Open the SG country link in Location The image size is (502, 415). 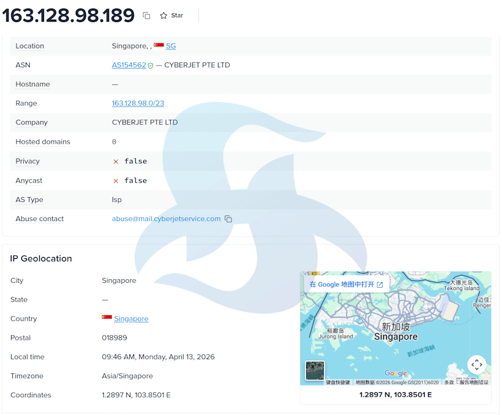[171, 46]
